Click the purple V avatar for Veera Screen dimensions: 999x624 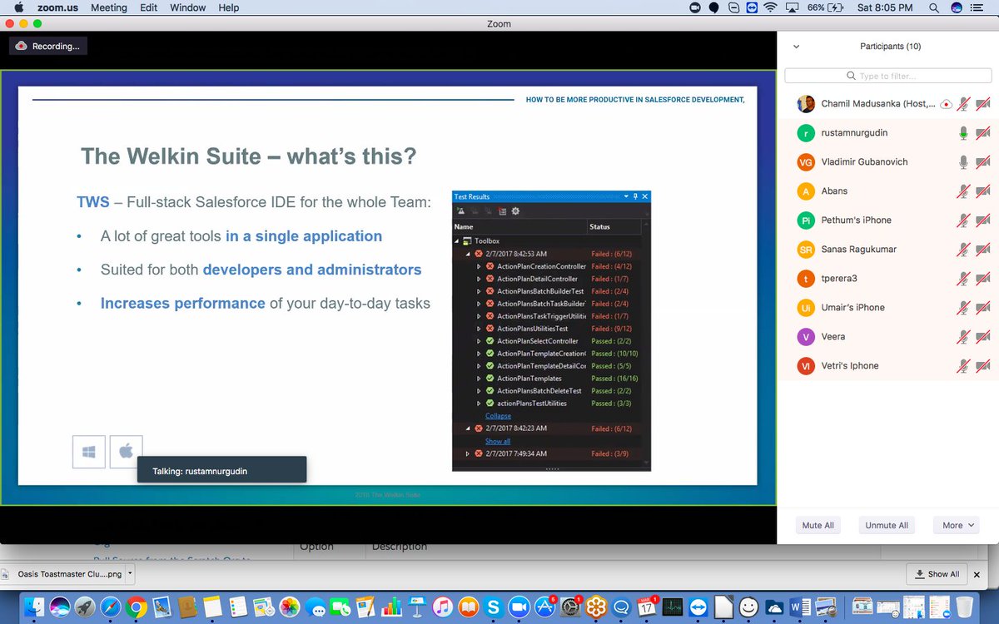(x=806, y=337)
